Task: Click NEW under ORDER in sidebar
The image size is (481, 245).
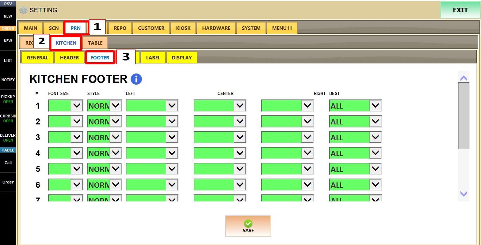Action: tap(8, 41)
